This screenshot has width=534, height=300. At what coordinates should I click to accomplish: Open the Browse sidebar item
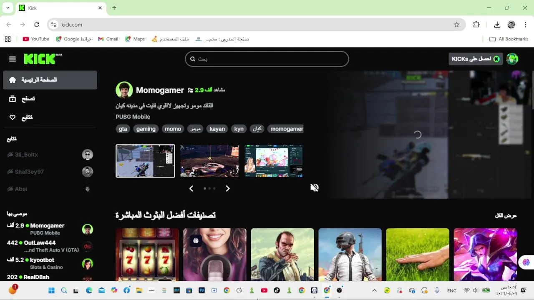coord(50,99)
